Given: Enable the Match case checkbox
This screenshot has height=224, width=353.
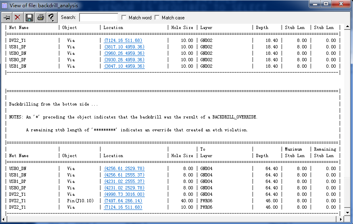Looking at the screenshot, I should (157, 18).
